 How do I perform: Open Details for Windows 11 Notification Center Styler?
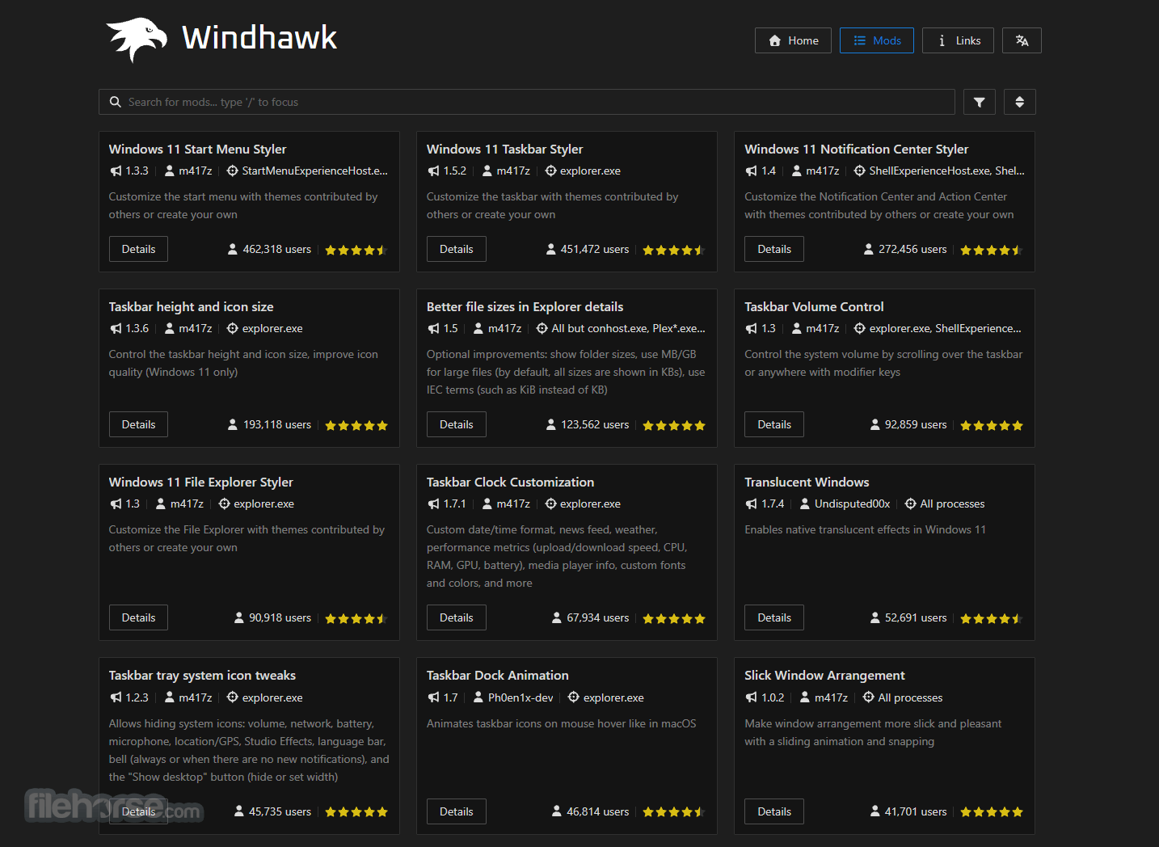[x=774, y=249]
